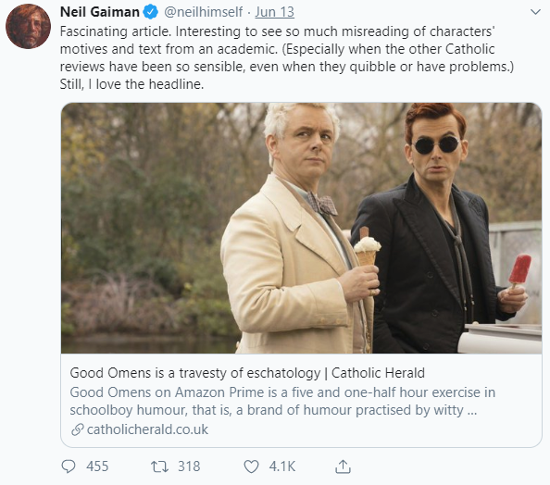
Task: Click the 455 replies count
Action: pos(97,466)
